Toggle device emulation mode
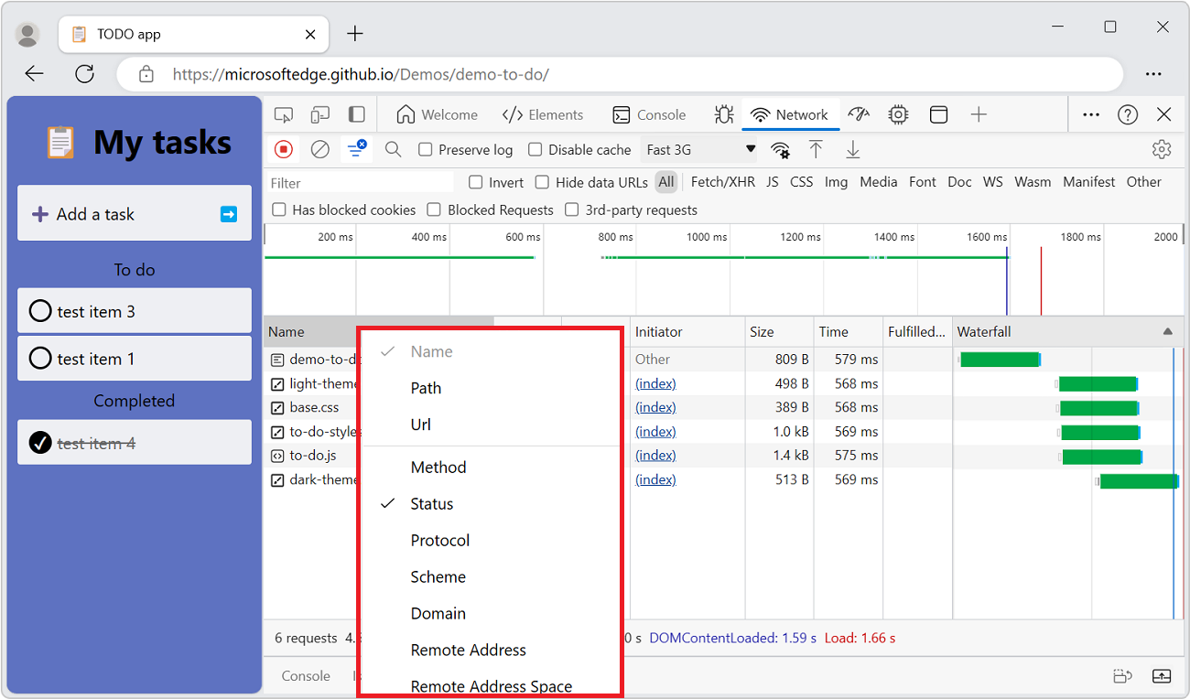Viewport: 1190px width, 699px height. (320, 114)
